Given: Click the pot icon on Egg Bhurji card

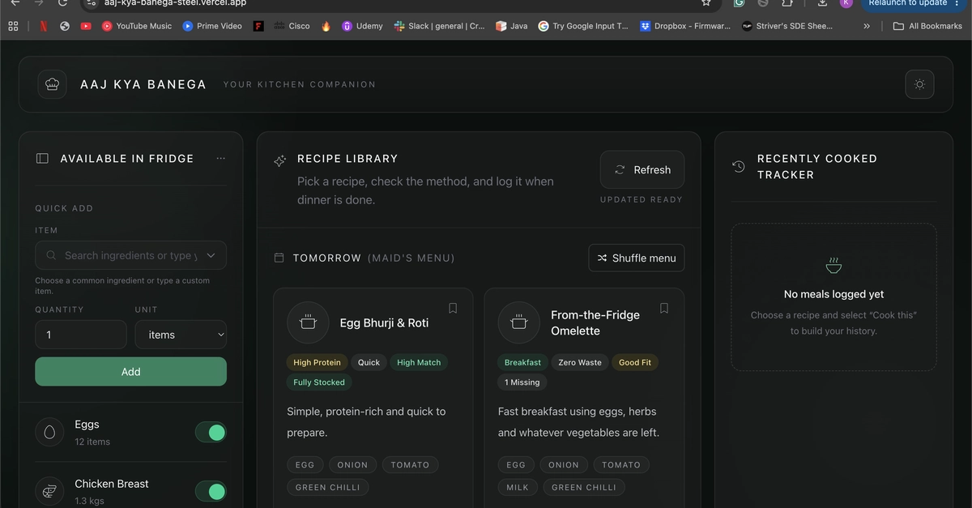Looking at the screenshot, I should tap(308, 322).
